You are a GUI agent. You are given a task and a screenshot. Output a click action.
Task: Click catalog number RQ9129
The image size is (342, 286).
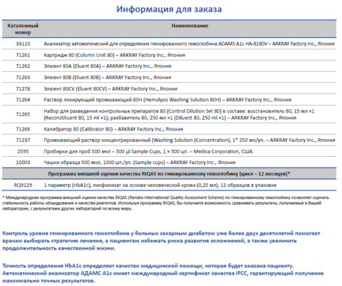pyautogui.click(x=23, y=185)
